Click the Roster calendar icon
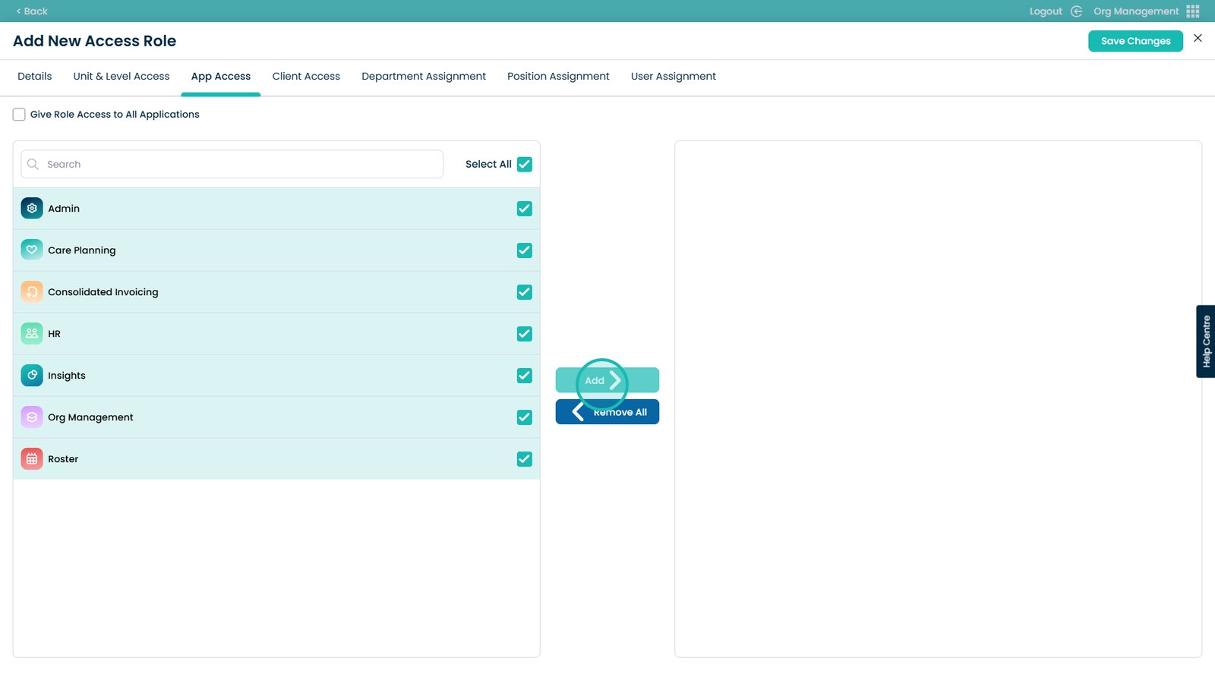Screen dimensions: 1215x683 pyautogui.click(x=32, y=459)
